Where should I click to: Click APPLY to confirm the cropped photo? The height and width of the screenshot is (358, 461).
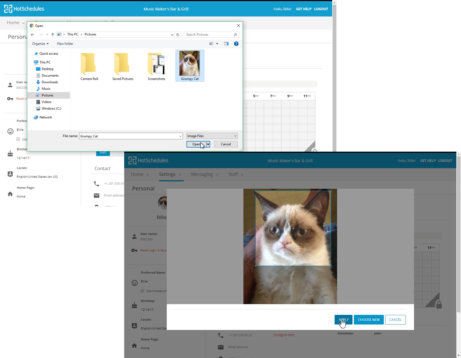[x=343, y=320]
